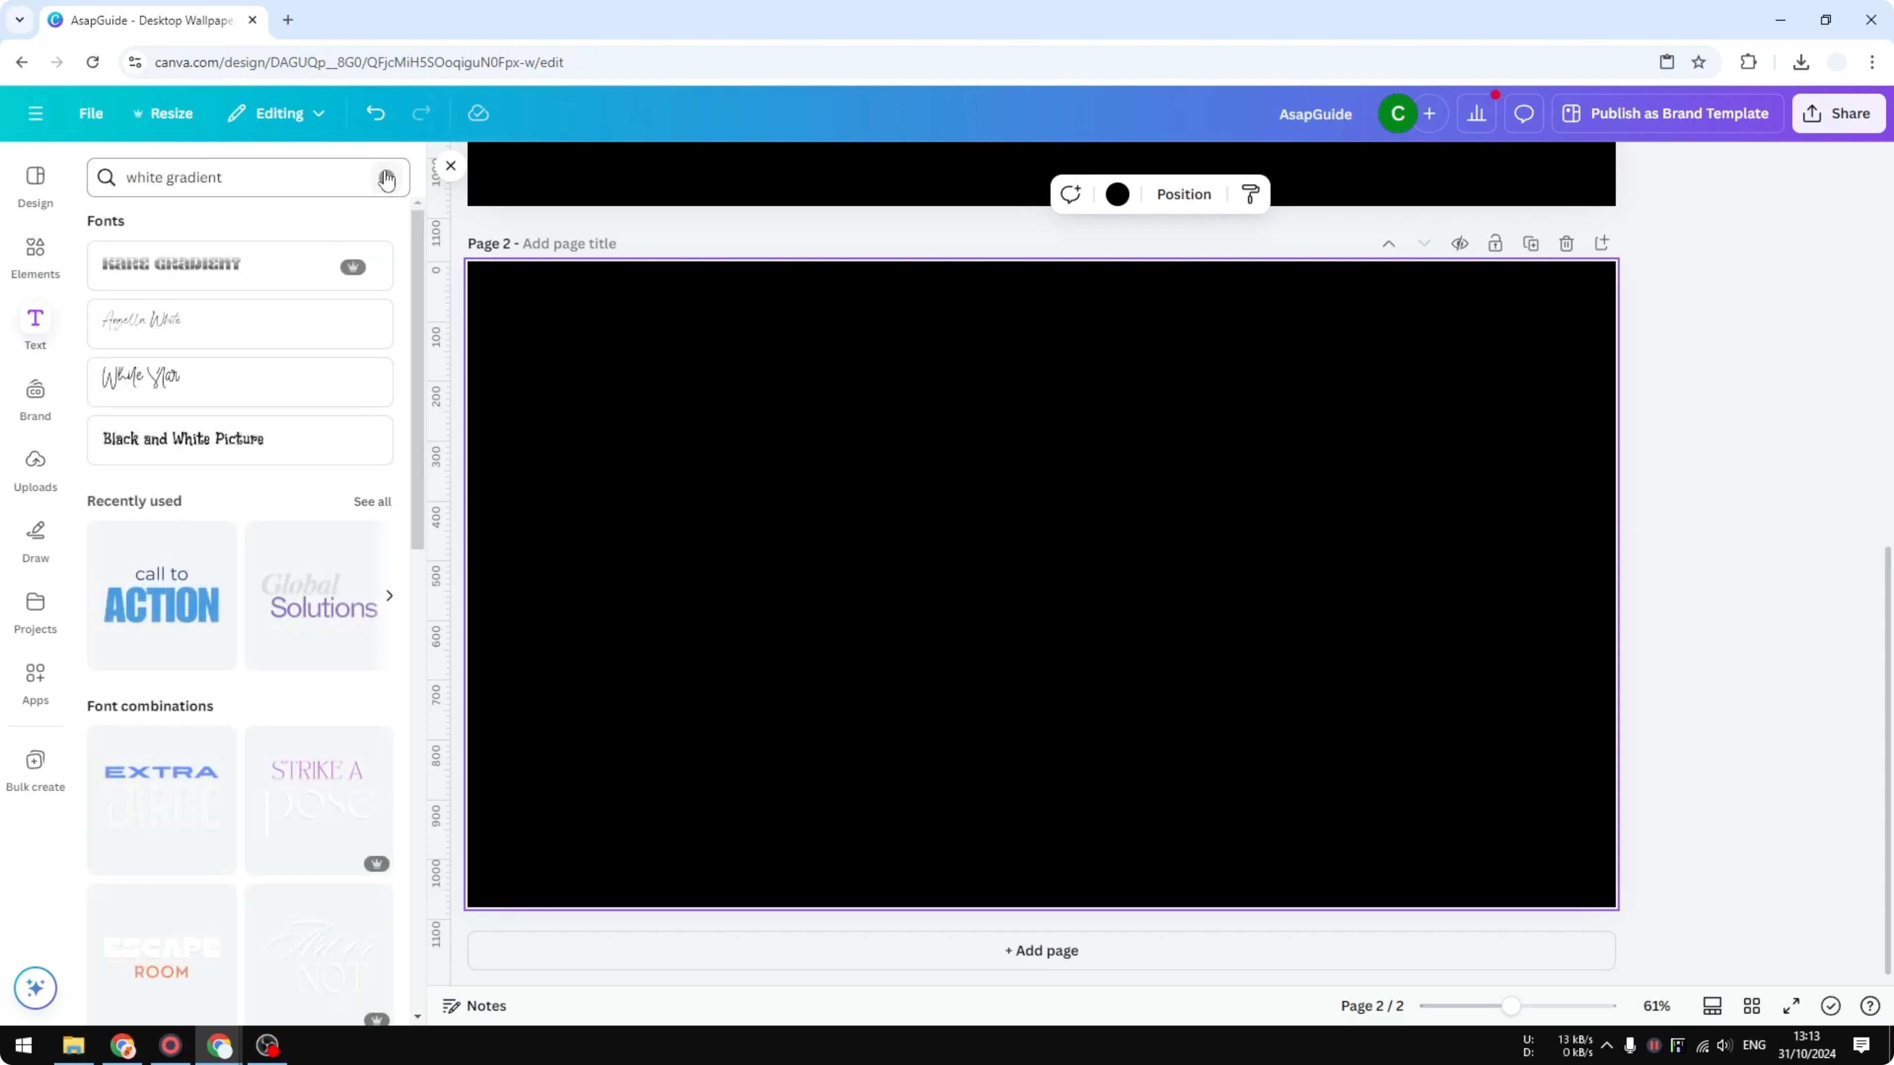The height and width of the screenshot is (1065, 1894).
Task: Duplicate Page 2 using the copy icon
Action: point(1531,243)
